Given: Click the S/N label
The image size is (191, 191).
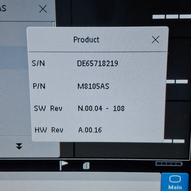Looking at the screenshot, I should point(38,63).
